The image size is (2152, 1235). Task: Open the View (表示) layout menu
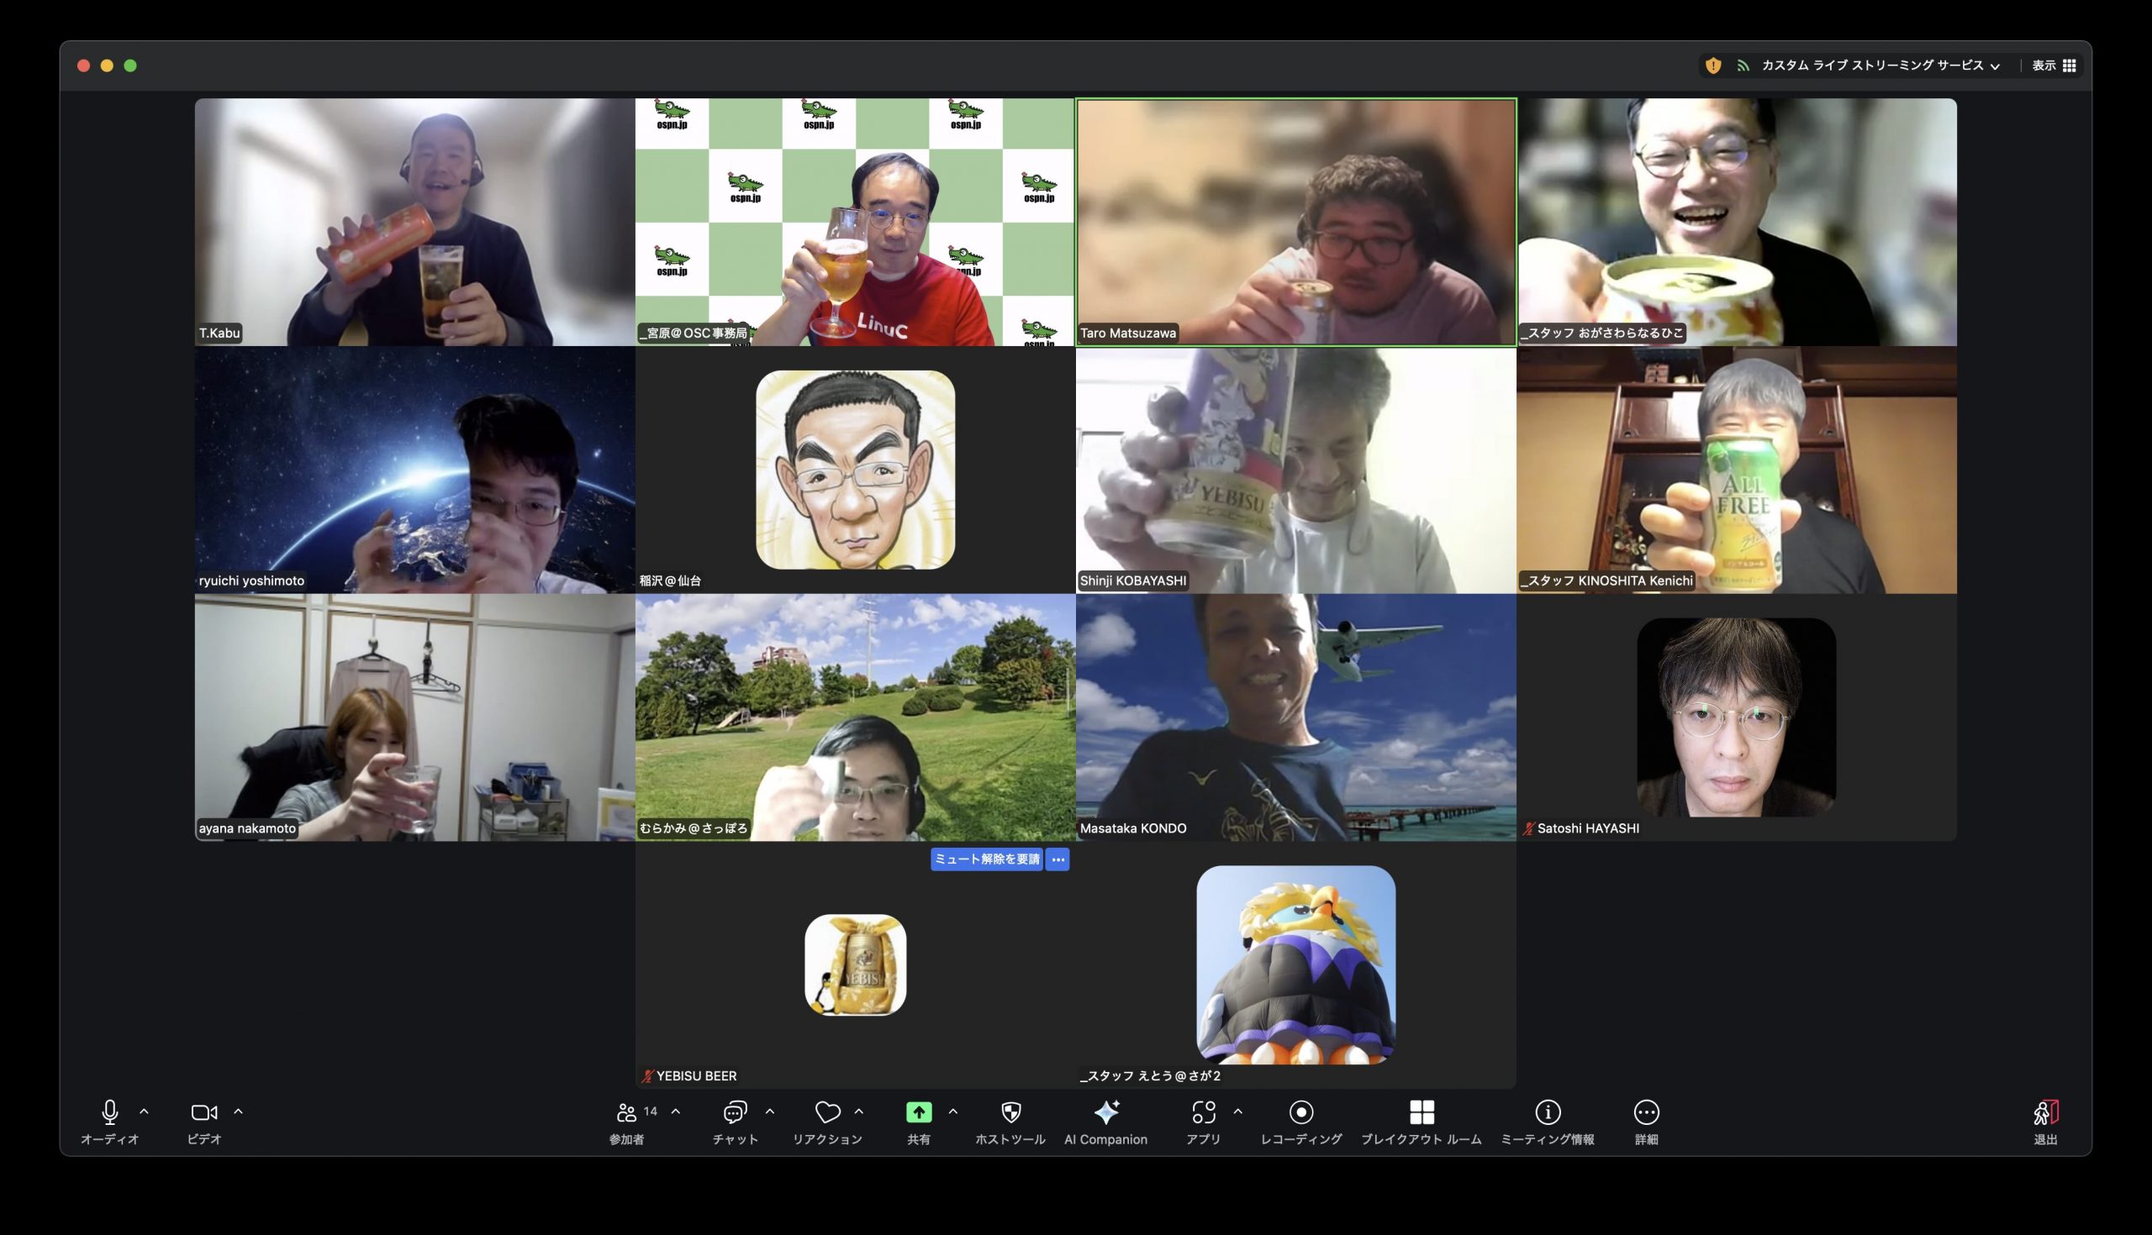click(x=2054, y=66)
